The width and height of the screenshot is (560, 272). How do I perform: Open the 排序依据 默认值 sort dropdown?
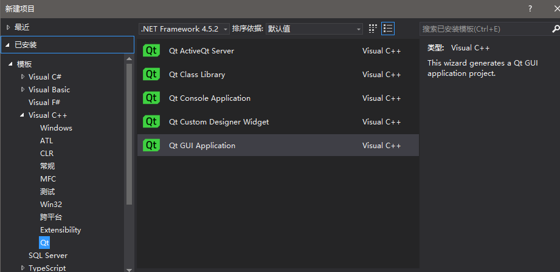[x=314, y=29]
